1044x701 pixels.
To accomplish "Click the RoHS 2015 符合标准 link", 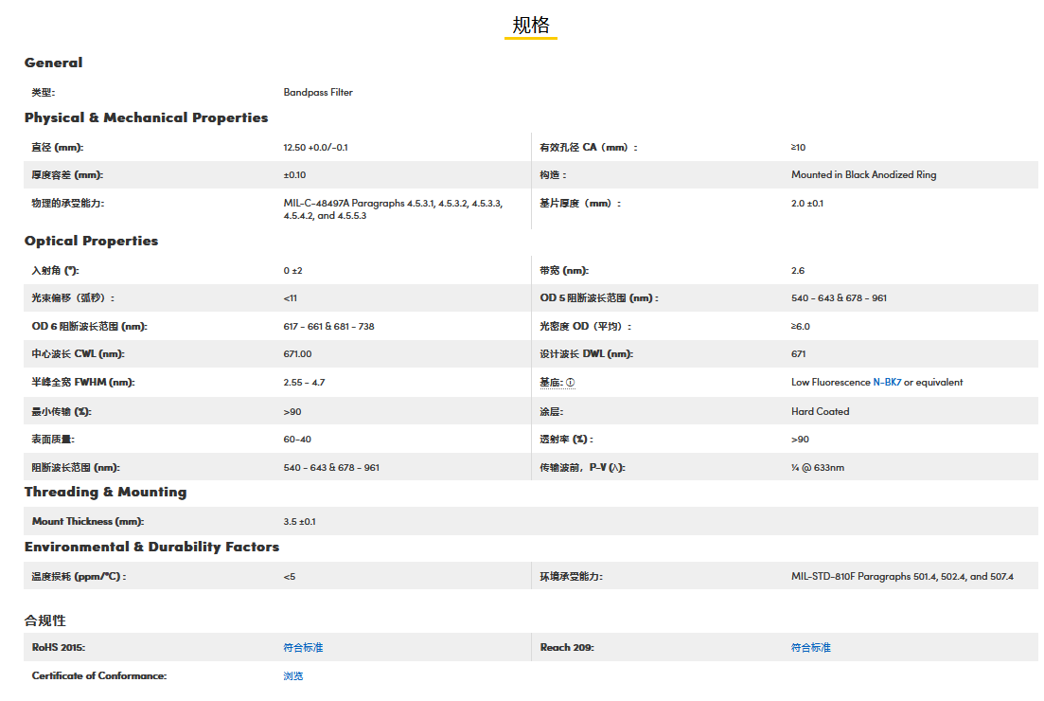I will [303, 647].
